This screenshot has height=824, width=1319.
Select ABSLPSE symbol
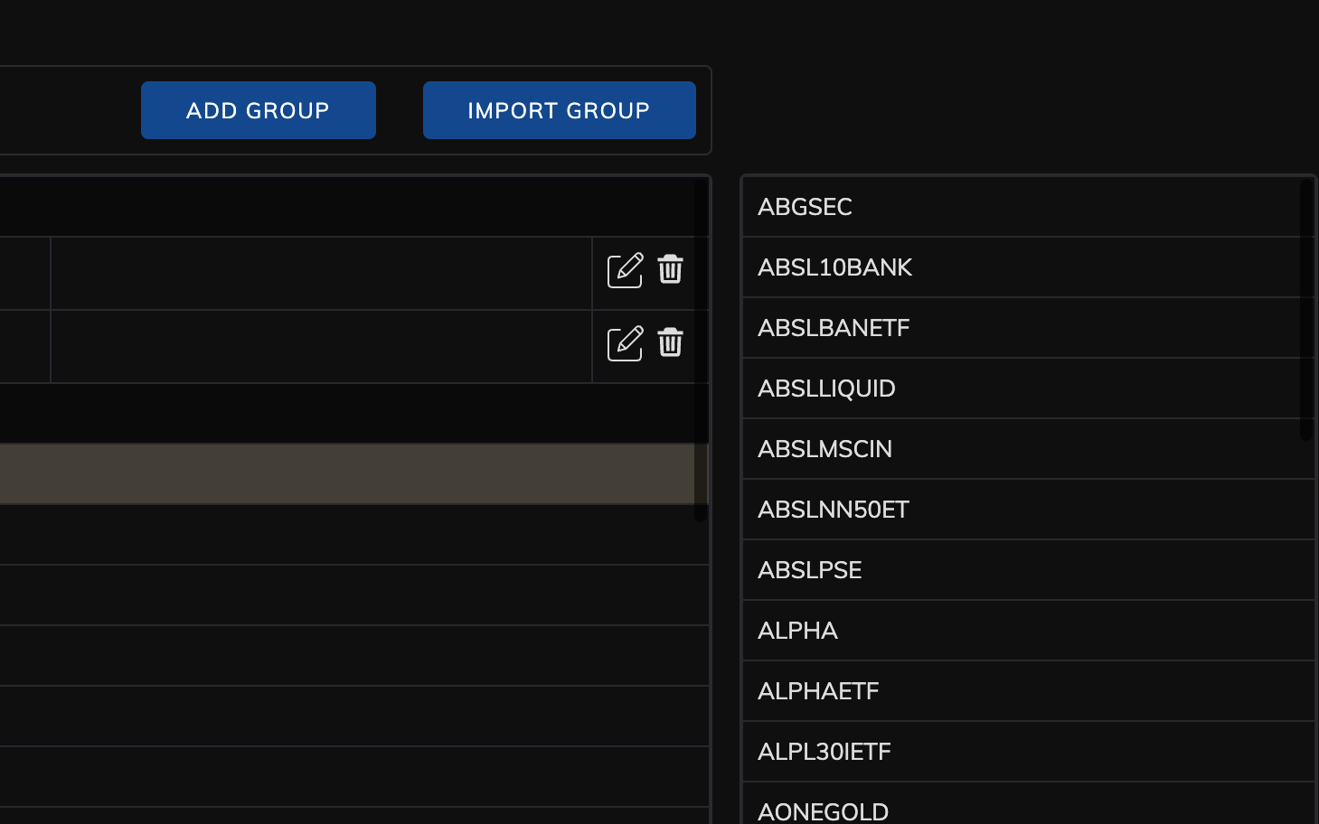[x=1028, y=570]
